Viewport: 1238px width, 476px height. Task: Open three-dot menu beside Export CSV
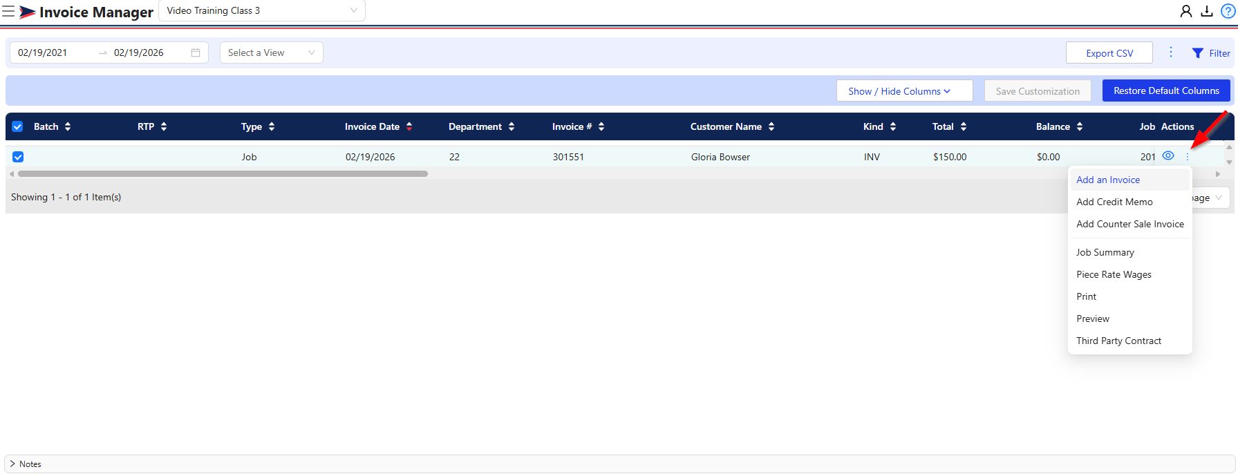coord(1170,53)
